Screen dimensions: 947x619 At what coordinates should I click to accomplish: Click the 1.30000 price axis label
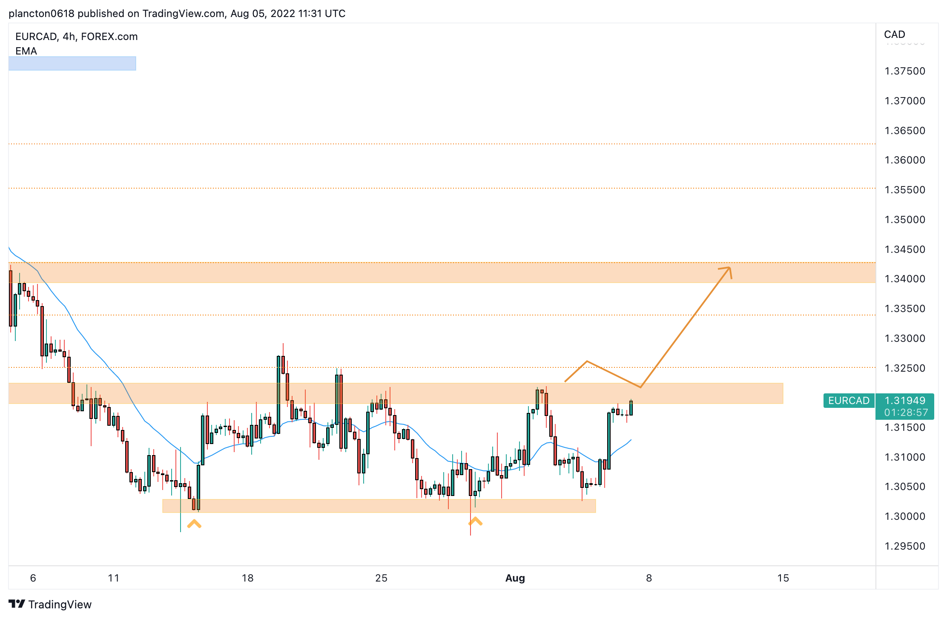(x=905, y=516)
